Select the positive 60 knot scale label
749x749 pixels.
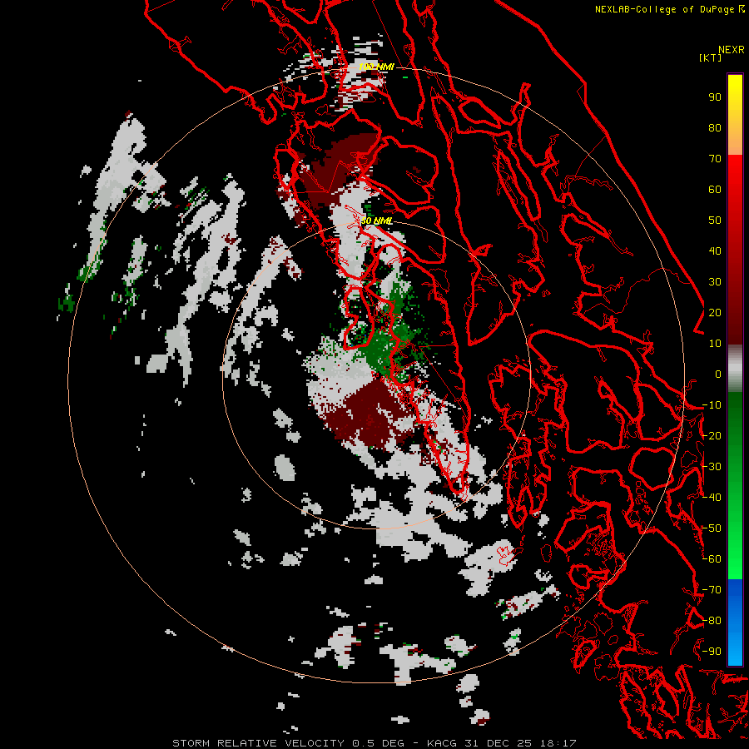(715, 190)
